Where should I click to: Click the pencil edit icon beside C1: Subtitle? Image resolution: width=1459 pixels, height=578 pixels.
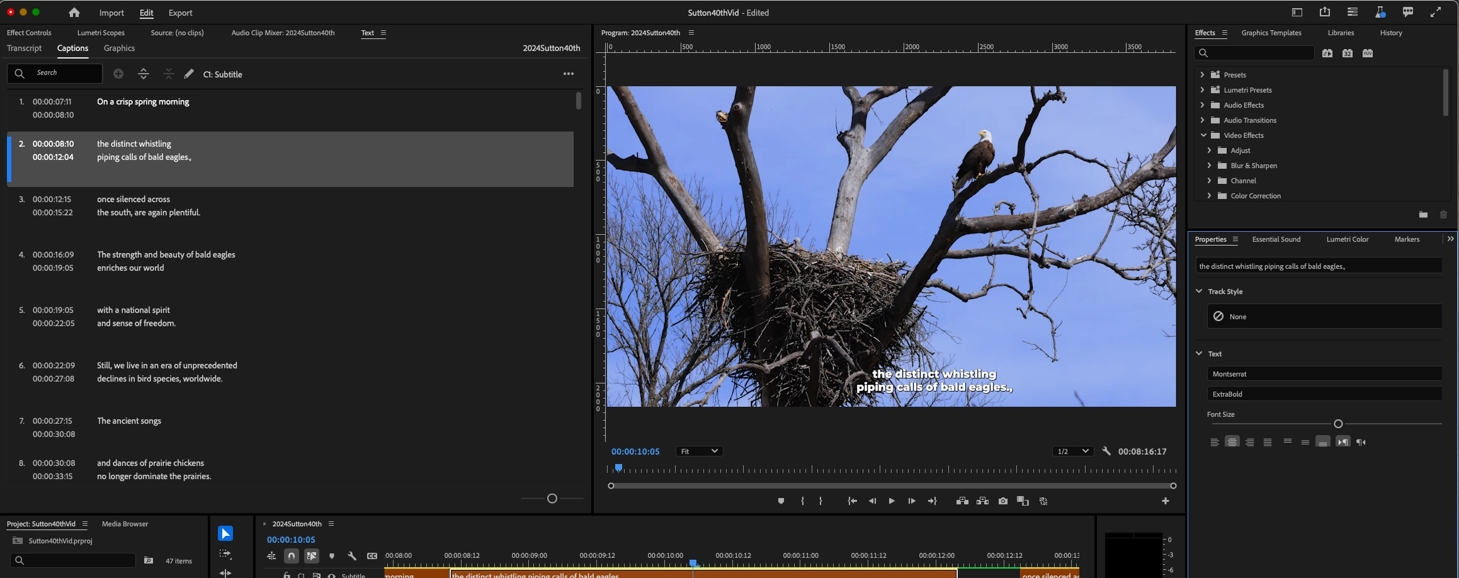189,74
